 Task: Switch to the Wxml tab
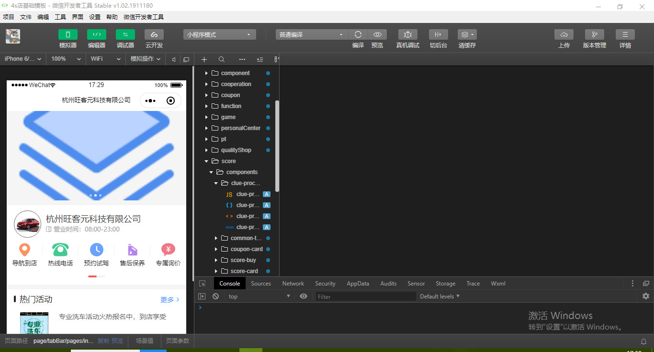(x=498, y=284)
